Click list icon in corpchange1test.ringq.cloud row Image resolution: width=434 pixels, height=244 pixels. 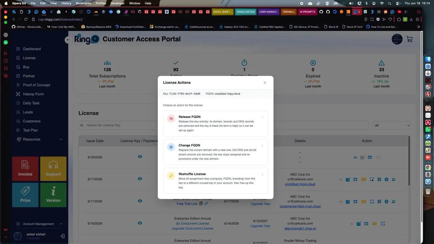pos(379,202)
